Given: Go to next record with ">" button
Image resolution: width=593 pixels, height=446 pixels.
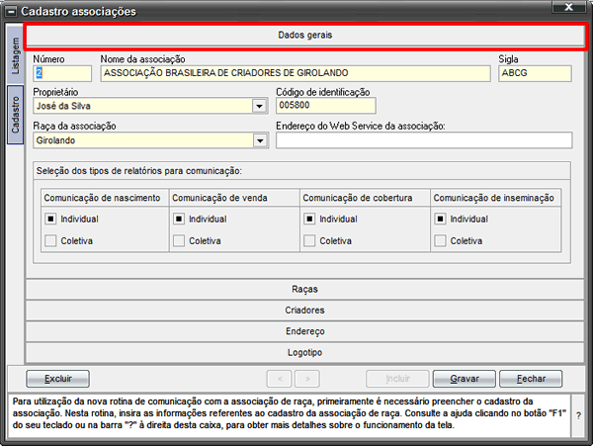Looking at the screenshot, I should (x=307, y=379).
